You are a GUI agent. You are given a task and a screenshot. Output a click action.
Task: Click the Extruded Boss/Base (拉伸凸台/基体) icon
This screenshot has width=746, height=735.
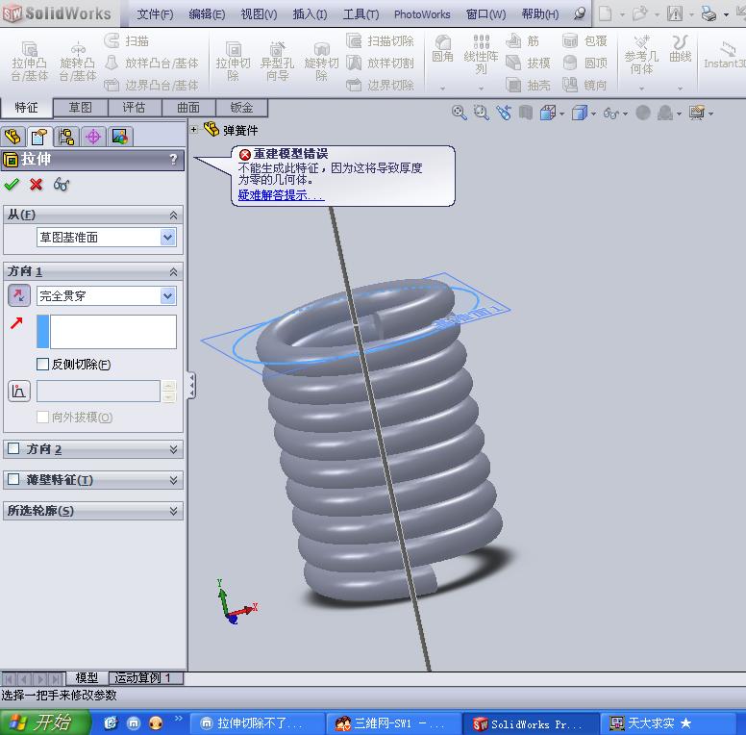[30, 61]
